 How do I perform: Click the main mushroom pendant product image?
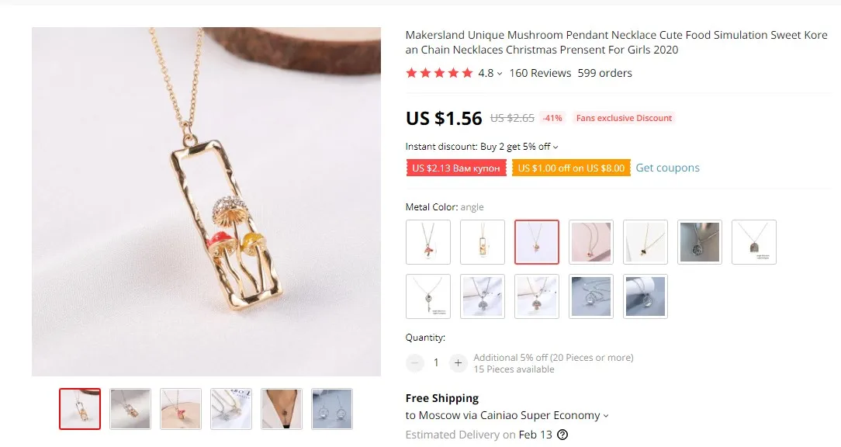[x=206, y=202]
